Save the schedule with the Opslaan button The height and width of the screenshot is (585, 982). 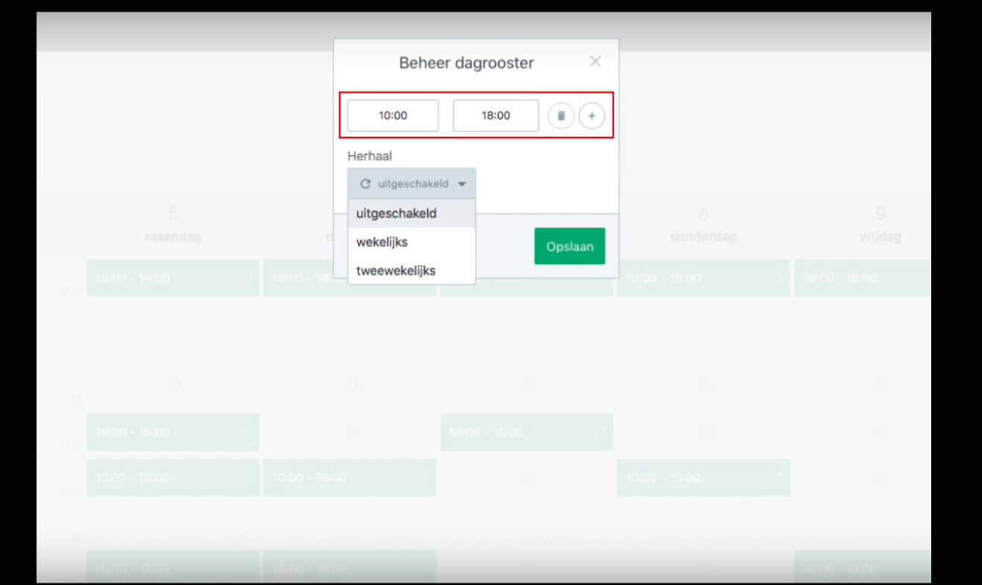point(570,247)
